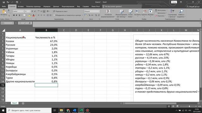Click the Percent Style icon

click(x=89, y=15)
